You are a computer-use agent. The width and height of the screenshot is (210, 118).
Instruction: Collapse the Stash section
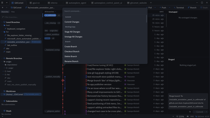(x=2, y=111)
